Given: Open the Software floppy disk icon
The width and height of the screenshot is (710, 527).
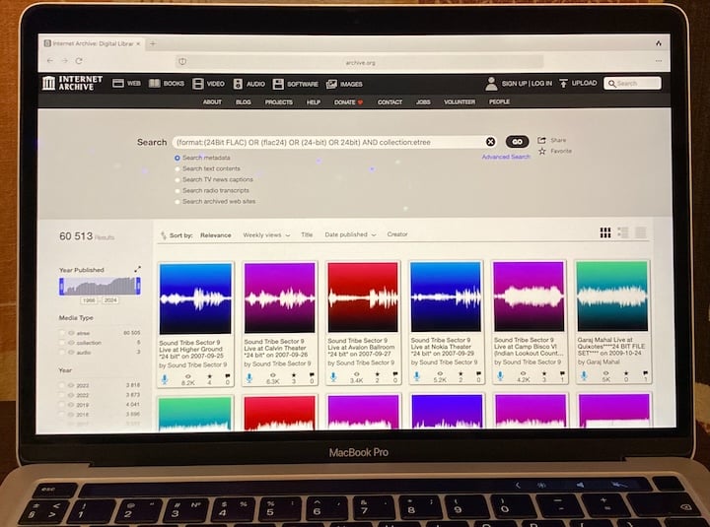Looking at the screenshot, I should point(278,84).
